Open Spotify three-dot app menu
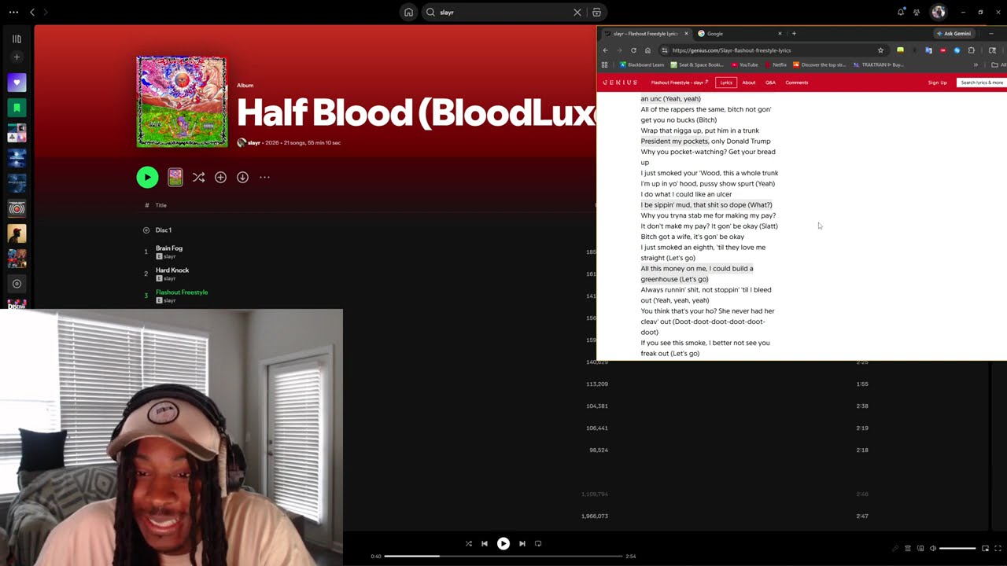The height and width of the screenshot is (566, 1007). (x=13, y=12)
